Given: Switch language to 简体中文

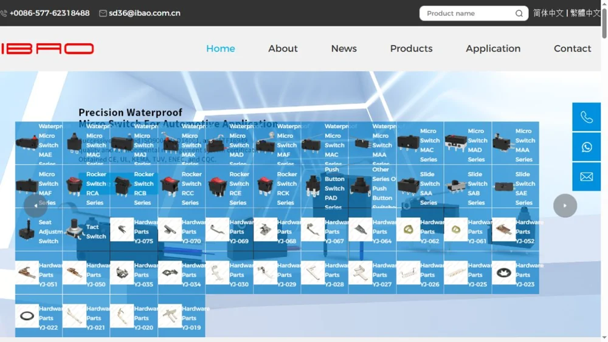Looking at the screenshot, I should tap(548, 13).
